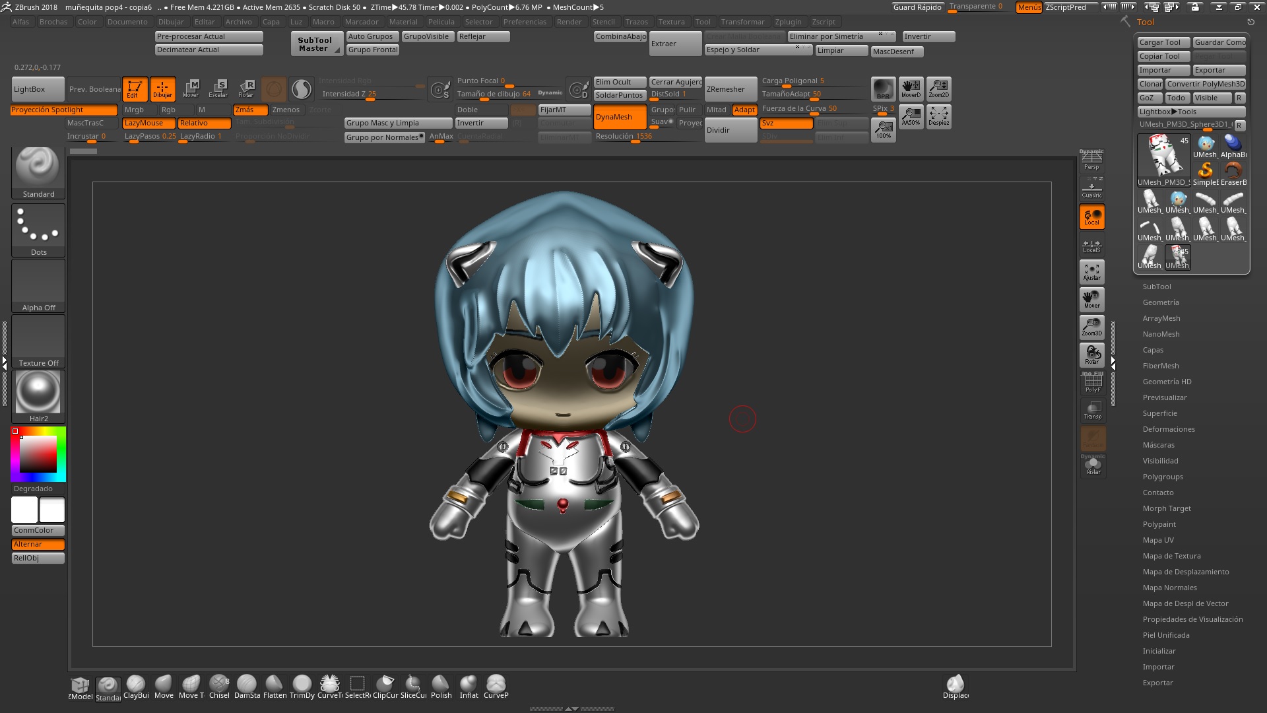The height and width of the screenshot is (713, 1267).
Task: Click the ZRemesher button
Action: pos(731,89)
